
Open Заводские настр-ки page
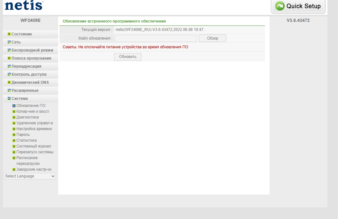pyautogui.click(x=34, y=169)
